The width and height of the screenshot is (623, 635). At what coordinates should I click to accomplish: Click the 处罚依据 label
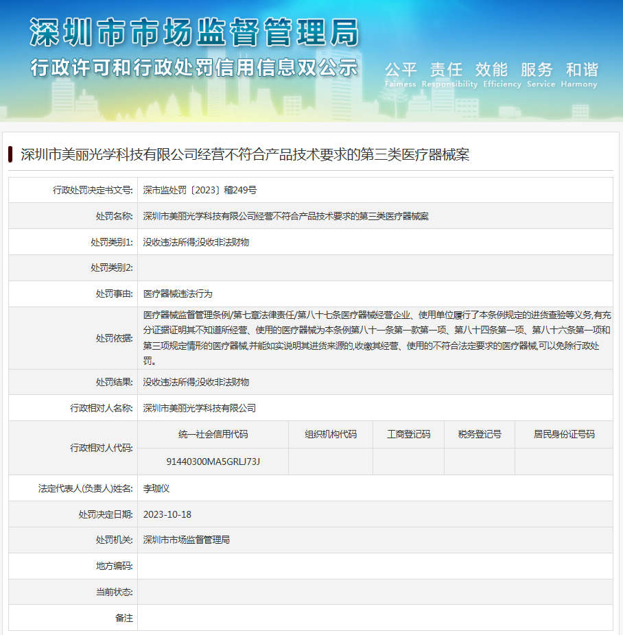[114, 338]
